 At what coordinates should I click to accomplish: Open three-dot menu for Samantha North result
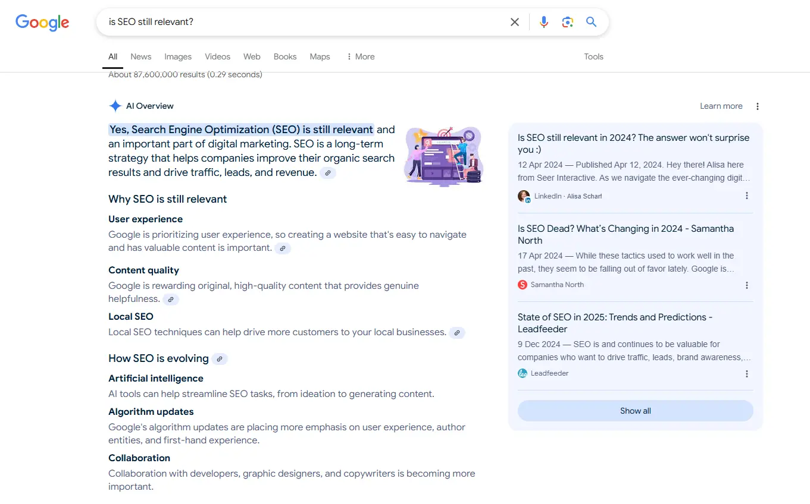click(747, 285)
